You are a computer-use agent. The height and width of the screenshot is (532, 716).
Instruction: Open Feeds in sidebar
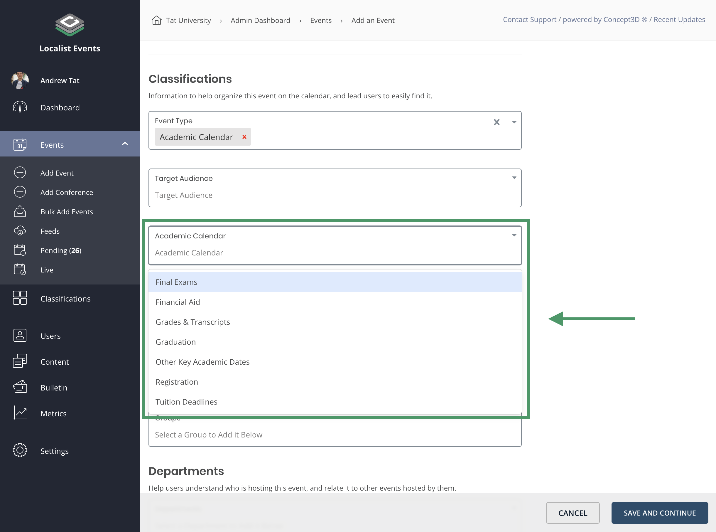pyautogui.click(x=50, y=231)
